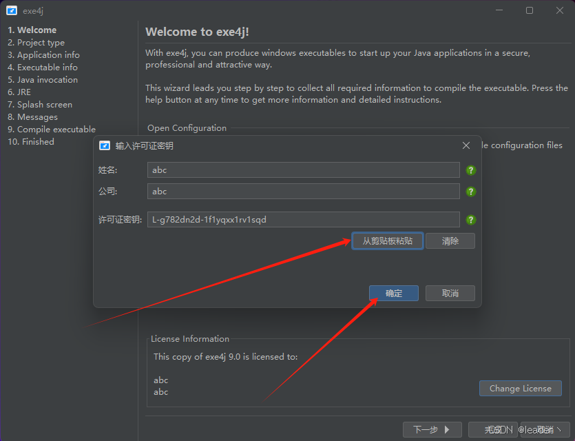Select step 10. Finished
Screen dimensions: 575x441
[x=31, y=142]
